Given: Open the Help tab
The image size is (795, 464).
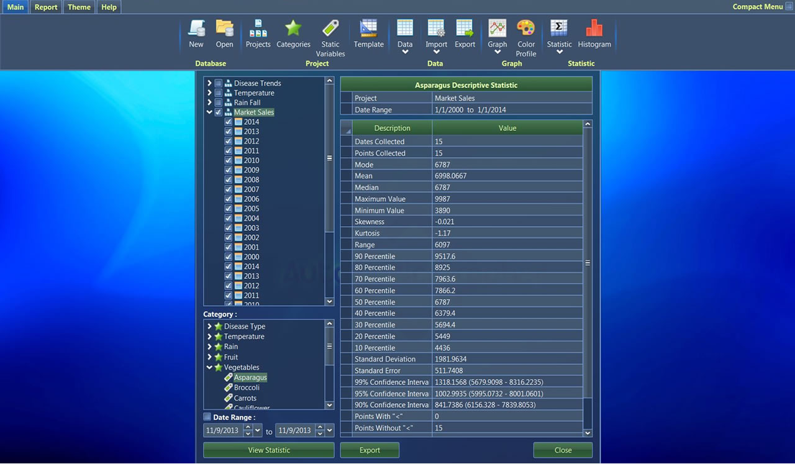Looking at the screenshot, I should tap(109, 7).
